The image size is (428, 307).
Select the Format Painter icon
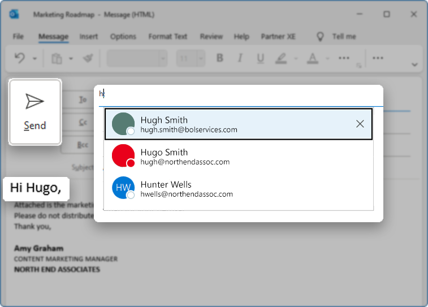click(88, 58)
